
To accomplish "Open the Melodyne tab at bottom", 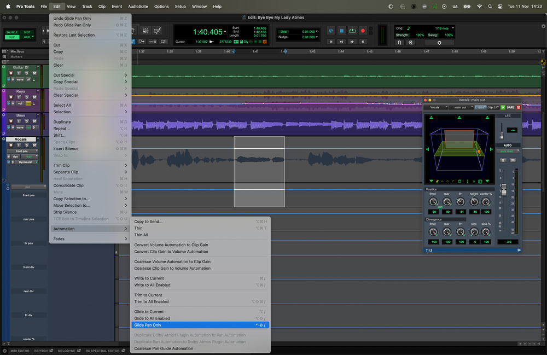I will 67,351.
